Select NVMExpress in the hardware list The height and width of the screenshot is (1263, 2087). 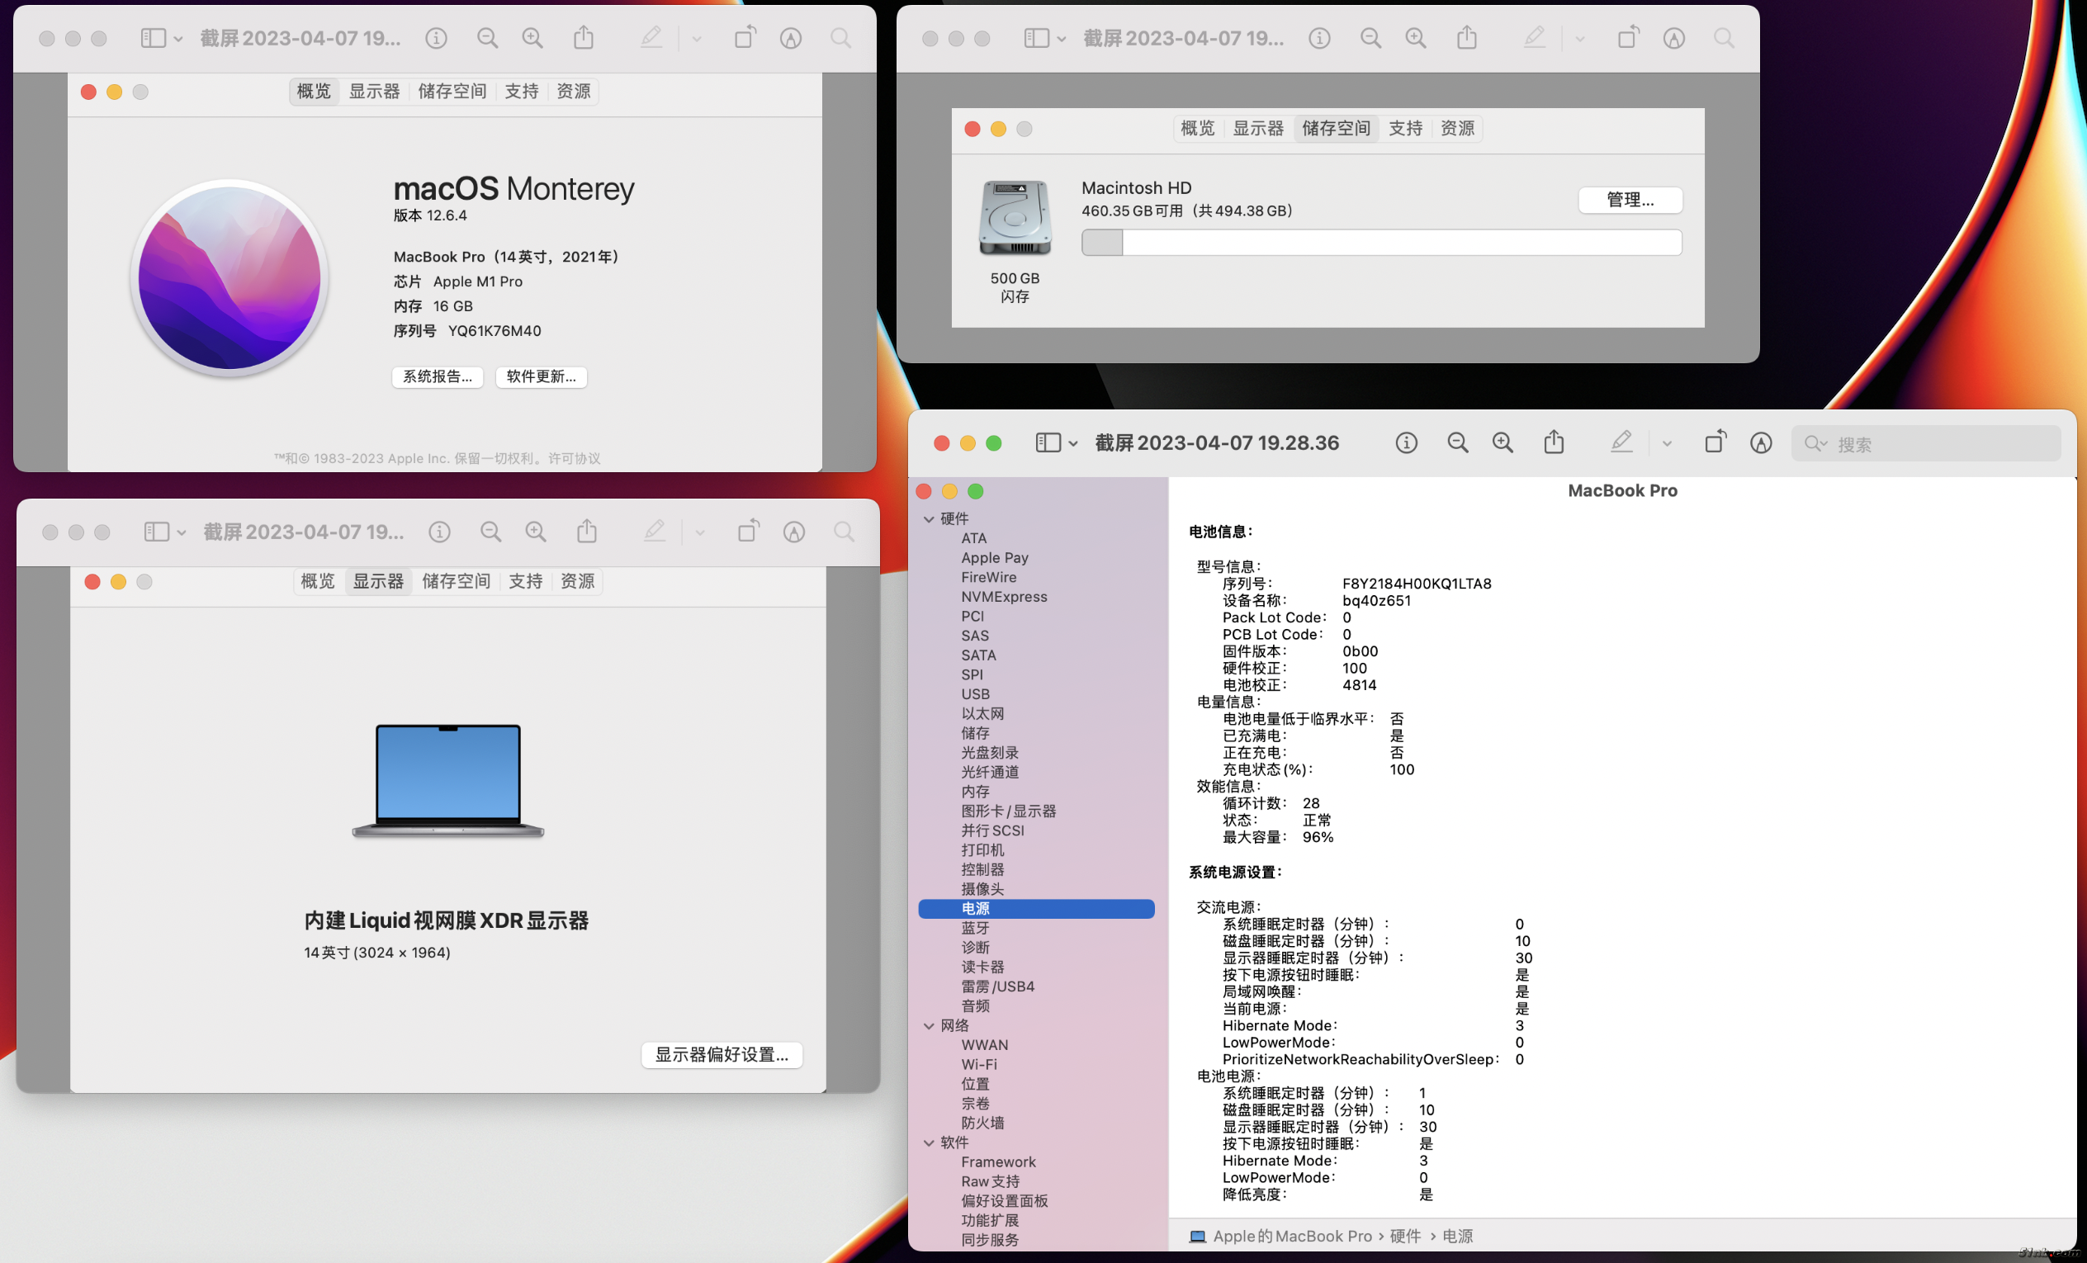click(1004, 597)
